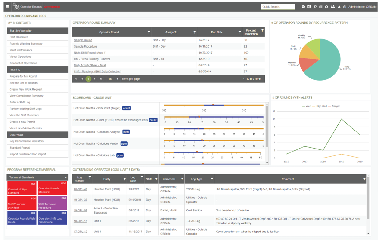Filter the Due Date column
Image resolution: width=383 pixels, height=240 pixels.
pyautogui.click(x=240, y=32)
